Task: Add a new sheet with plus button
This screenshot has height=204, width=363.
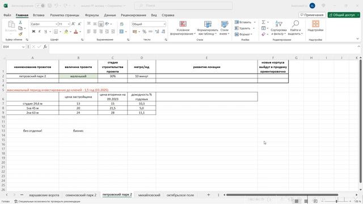Action: [x=208, y=195]
